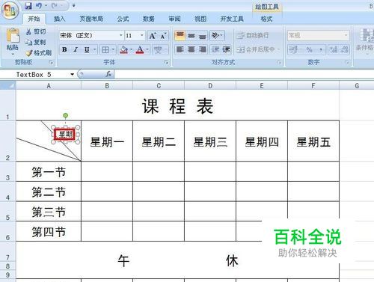The image size is (374, 282).
Task: Align text to the left
Action: pos(180,49)
